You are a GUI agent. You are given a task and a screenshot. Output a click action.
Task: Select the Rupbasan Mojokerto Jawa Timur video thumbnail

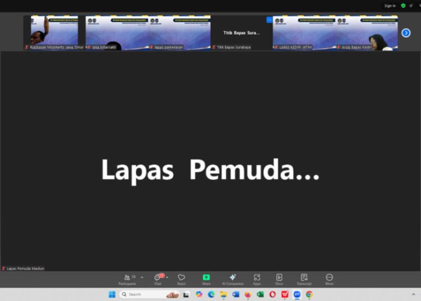[54, 33]
